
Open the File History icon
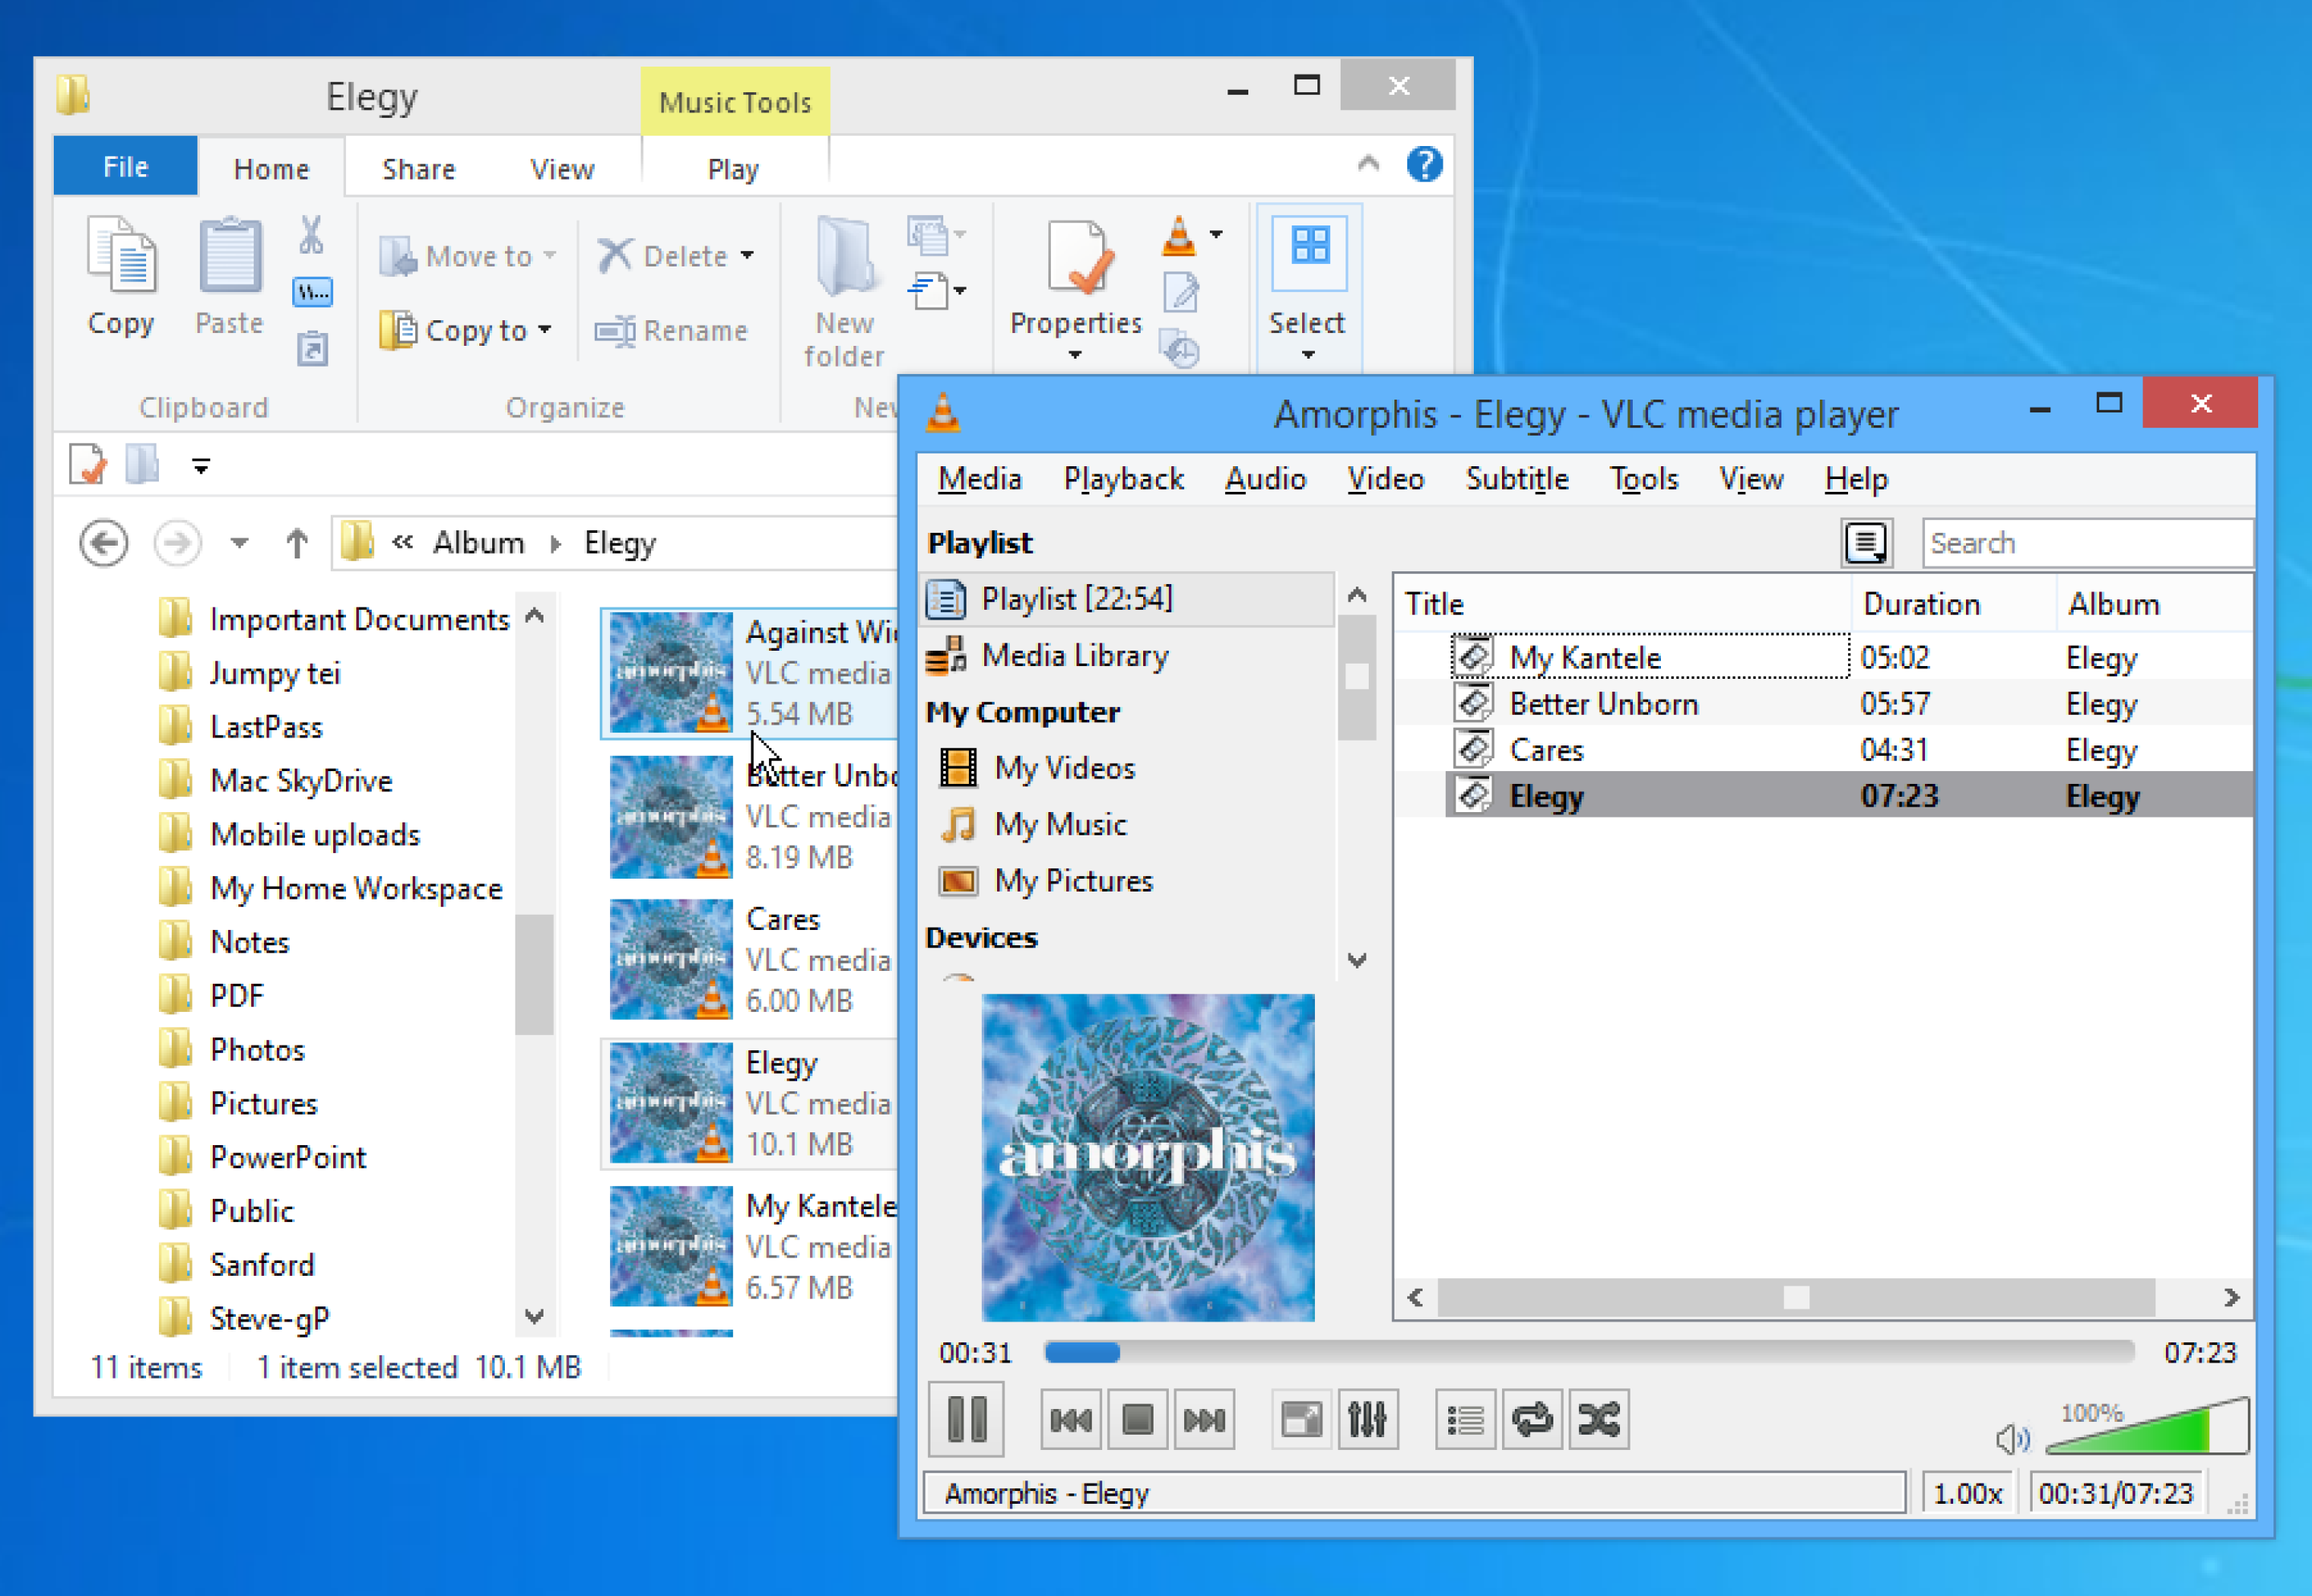[1181, 349]
